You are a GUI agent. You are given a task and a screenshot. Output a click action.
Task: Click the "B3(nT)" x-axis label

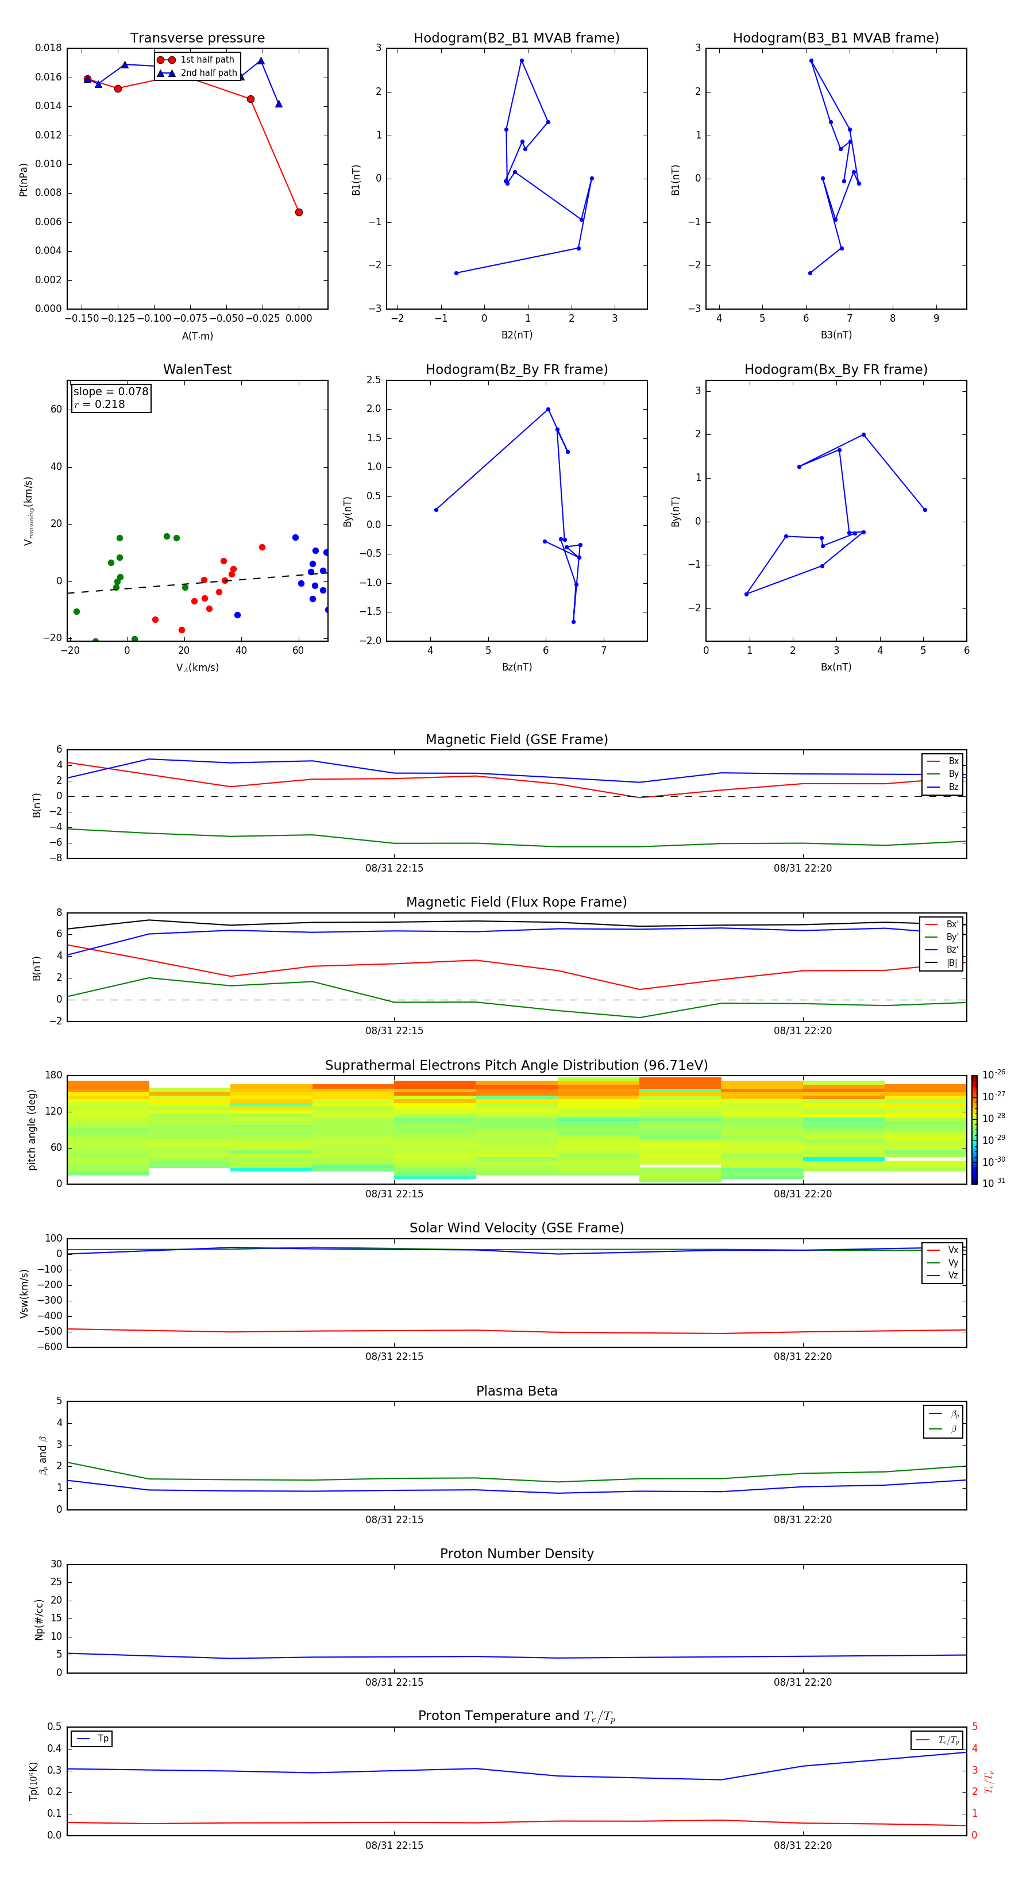[x=836, y=335]
